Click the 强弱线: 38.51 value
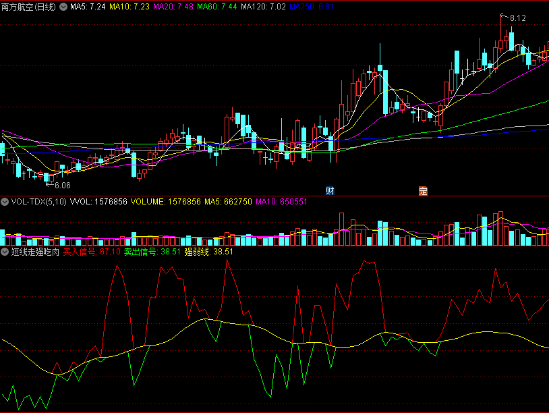This screenshot has width=549, height=413. [208, 252]
